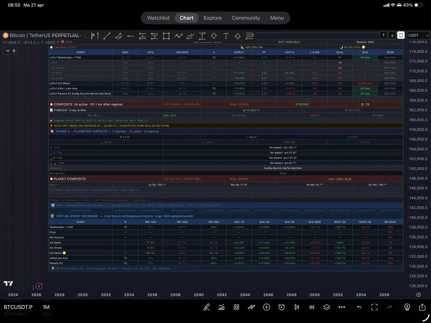Toggle the pen drawing mode icon
Screen dimensions: 431x323
pos(207,307)
